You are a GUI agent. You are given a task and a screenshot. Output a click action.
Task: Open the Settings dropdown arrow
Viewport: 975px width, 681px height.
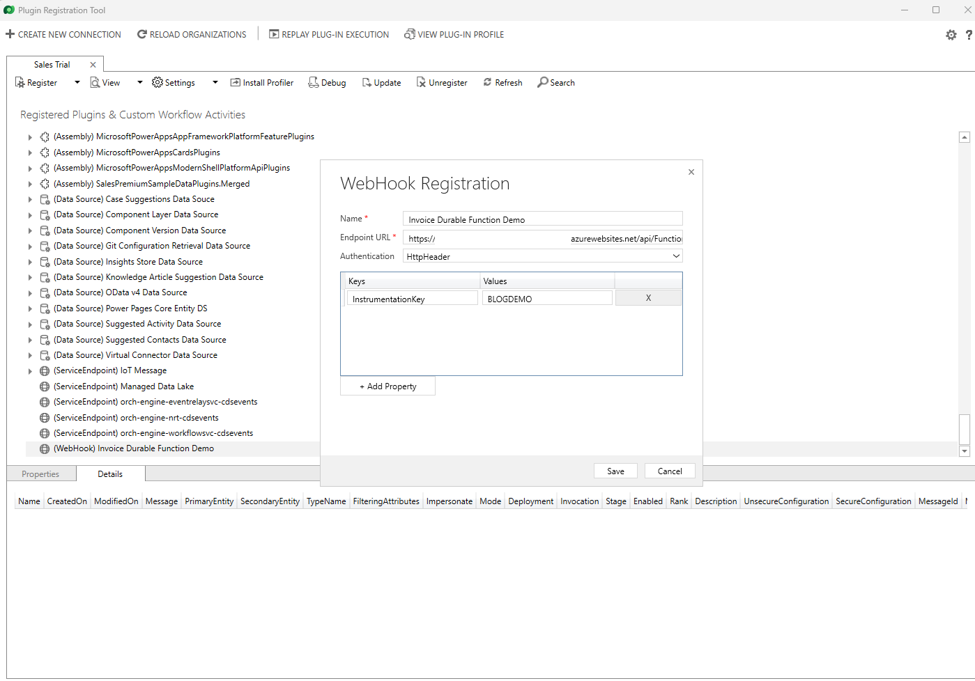215,82
